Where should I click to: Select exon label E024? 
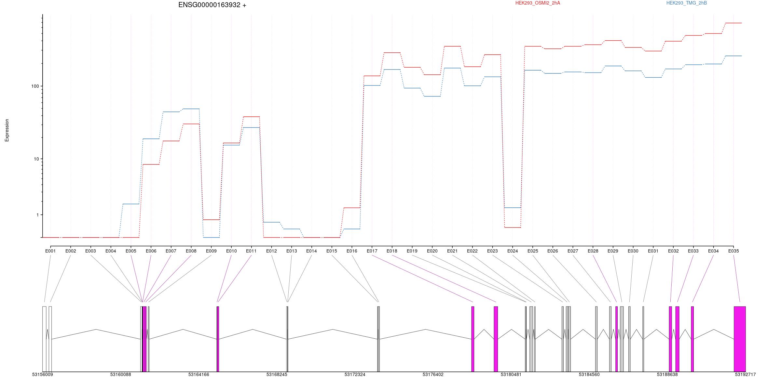tap(513, 251)
